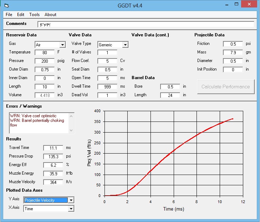Click the projectile Mass input field
This screenshot has width=260, height=222.
point(233,52)
